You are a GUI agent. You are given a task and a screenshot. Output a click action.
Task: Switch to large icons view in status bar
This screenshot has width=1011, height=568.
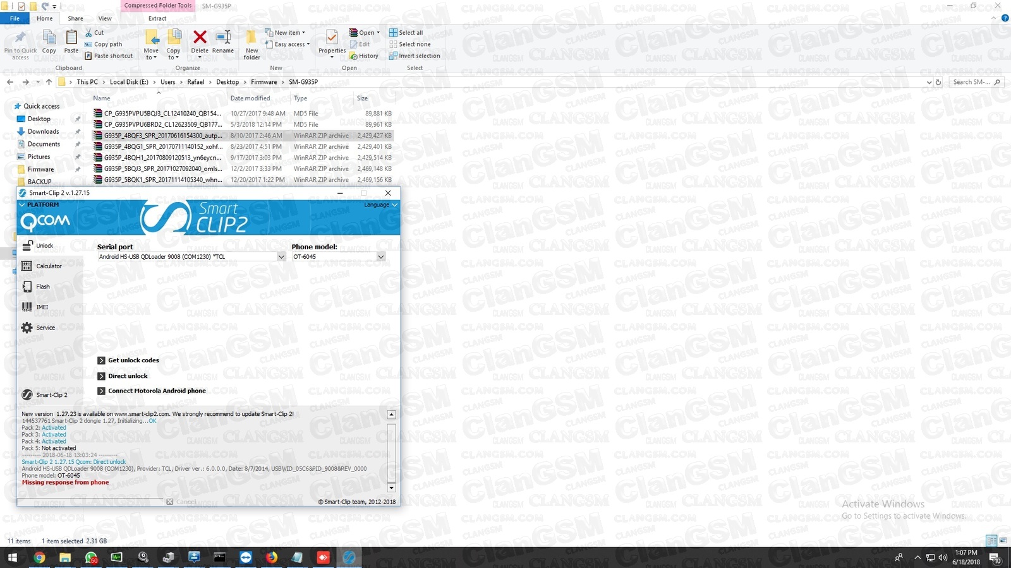(x=1003, y=541)
